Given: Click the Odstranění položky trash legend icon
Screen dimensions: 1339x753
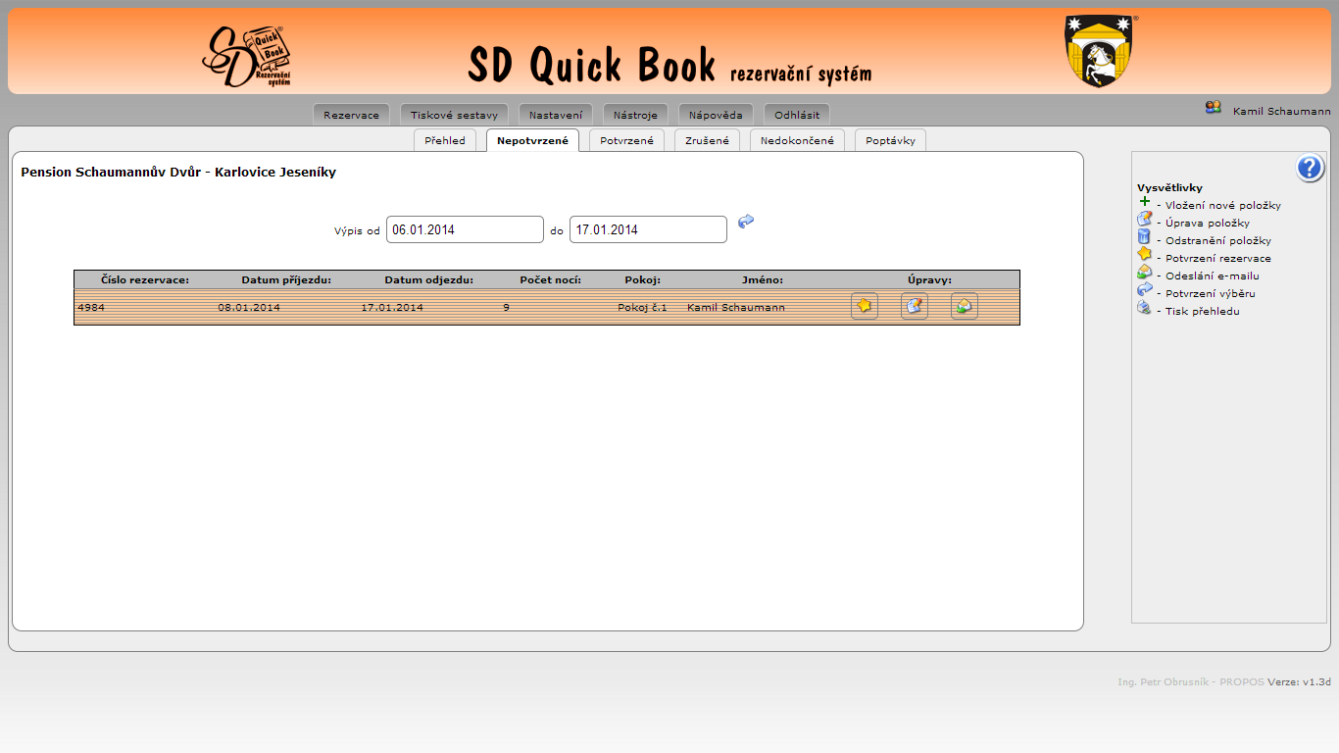Looking at the screenshot, I should (1143, 236).
